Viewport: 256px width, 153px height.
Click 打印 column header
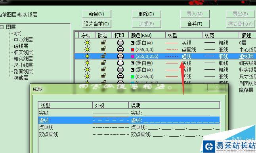coord(120,35)
